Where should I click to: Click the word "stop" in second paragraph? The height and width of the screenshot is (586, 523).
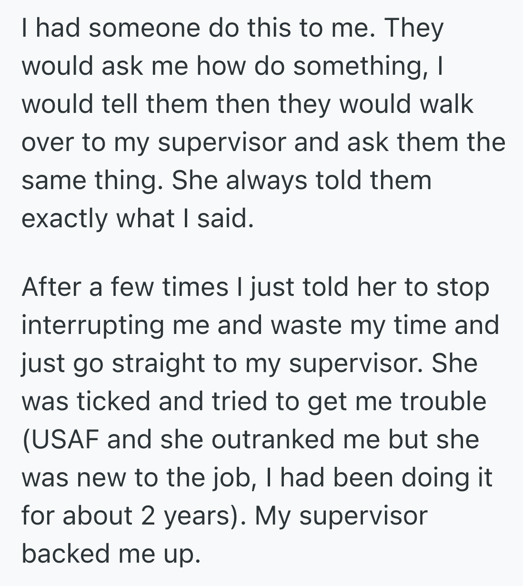[x=464, y=287]
